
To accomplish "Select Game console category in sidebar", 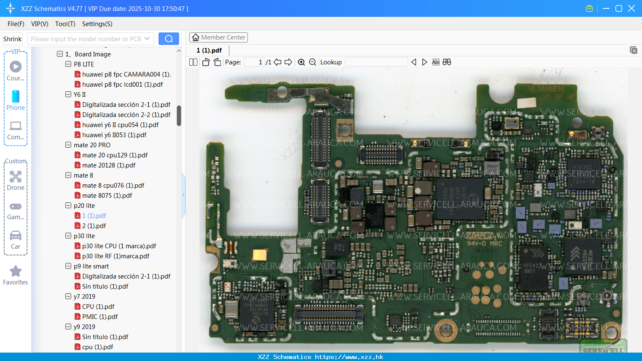I will pyautogui.click(x=16, y=211).
